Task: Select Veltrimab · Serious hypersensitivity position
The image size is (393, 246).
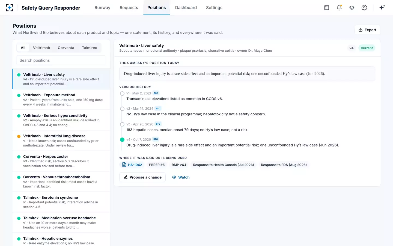Action: point(61,120)
